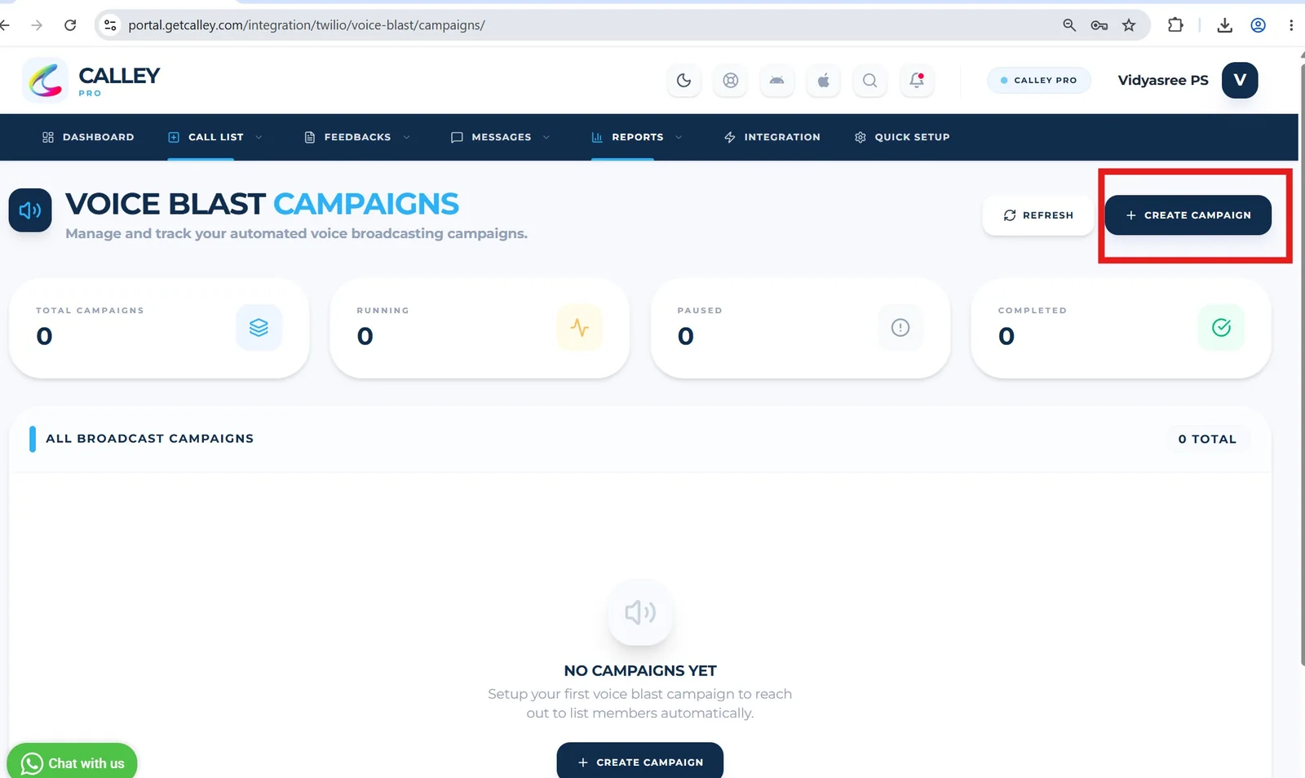Open the header search icon

[x=870, y=80]
